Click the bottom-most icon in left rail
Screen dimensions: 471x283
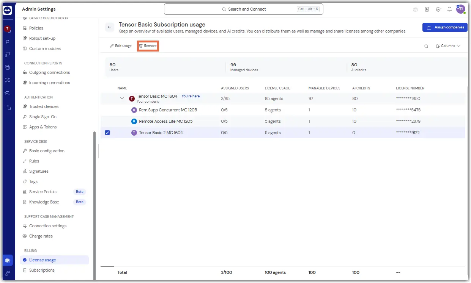[x=8, y=273]
